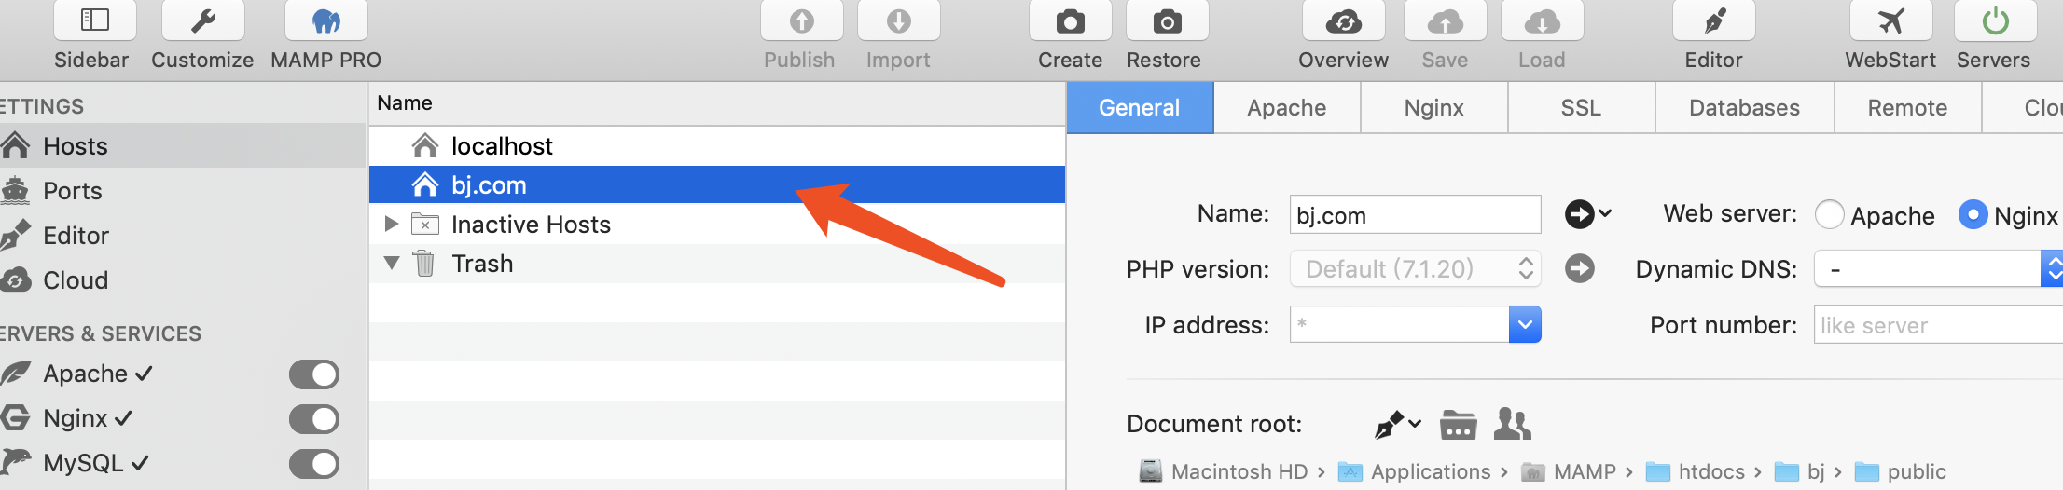
Task: Select Apache as the web server
Action: coord(1830,215)
